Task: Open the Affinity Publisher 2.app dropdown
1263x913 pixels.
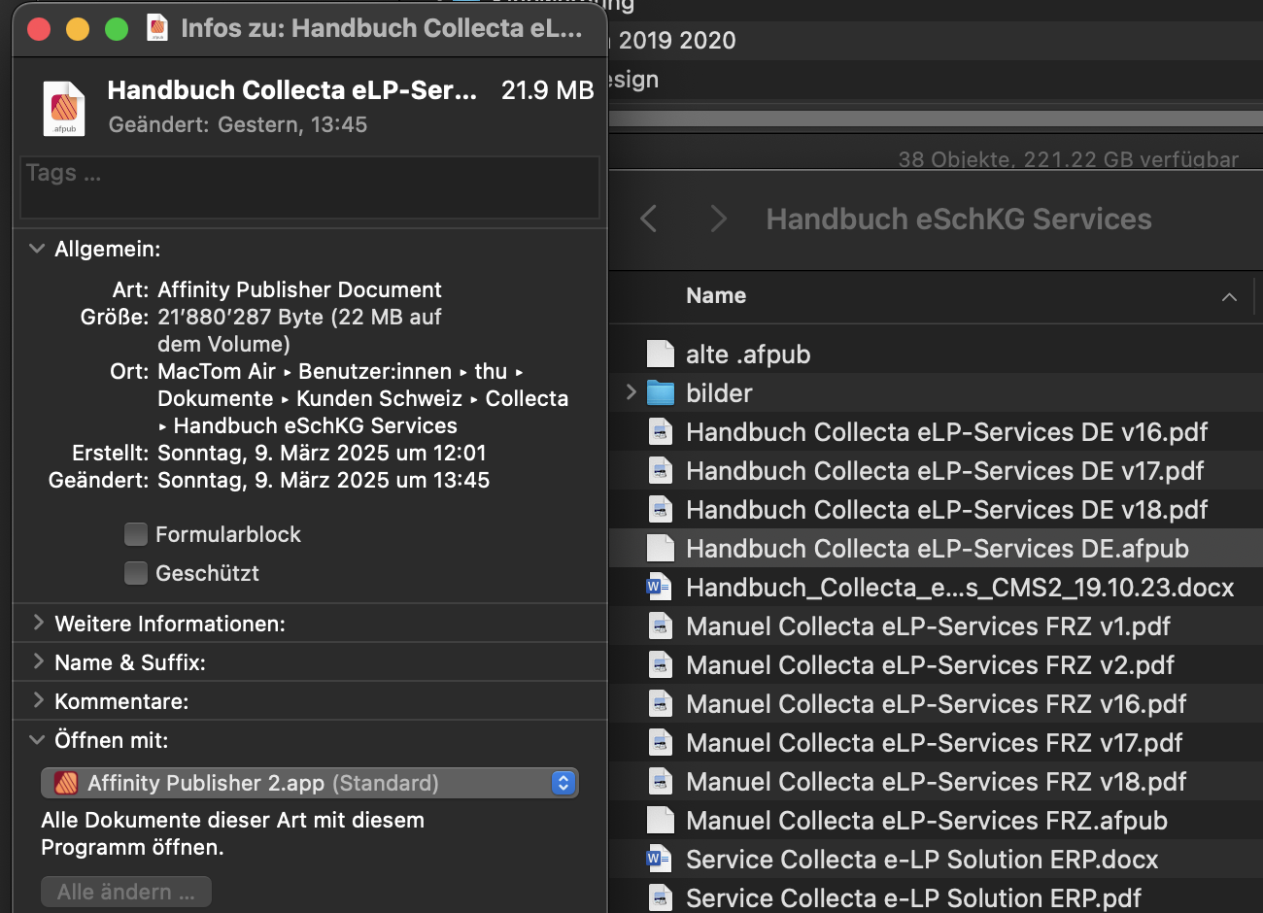Action: [x=310, y=783]
